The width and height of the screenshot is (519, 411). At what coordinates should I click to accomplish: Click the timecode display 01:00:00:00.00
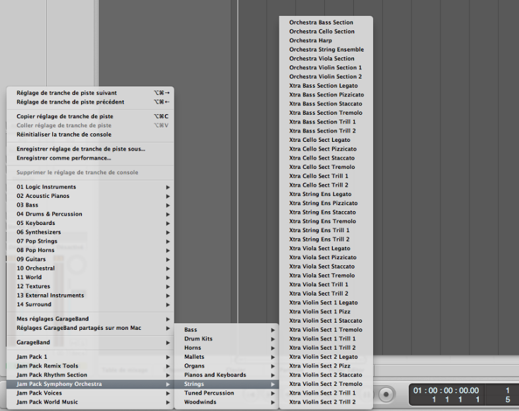click(x=446, y=391)
